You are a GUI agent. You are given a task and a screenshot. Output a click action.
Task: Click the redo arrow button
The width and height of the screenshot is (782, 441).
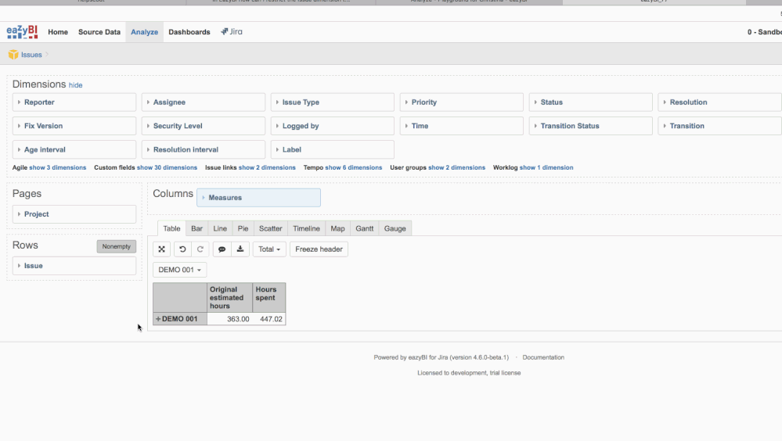coord(200,249)
